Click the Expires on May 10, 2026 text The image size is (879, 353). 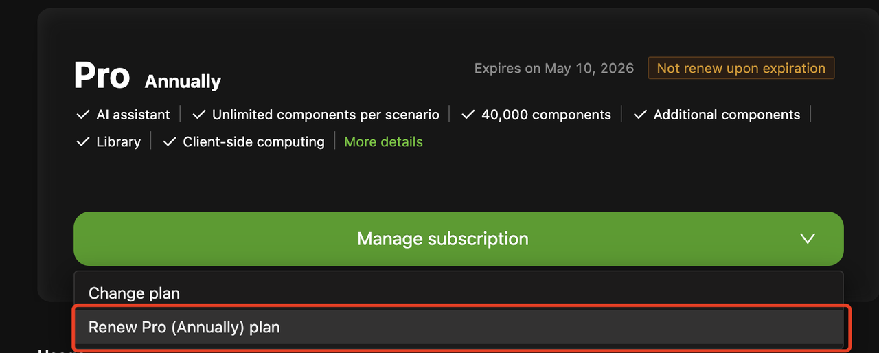(x=554, y=69)
